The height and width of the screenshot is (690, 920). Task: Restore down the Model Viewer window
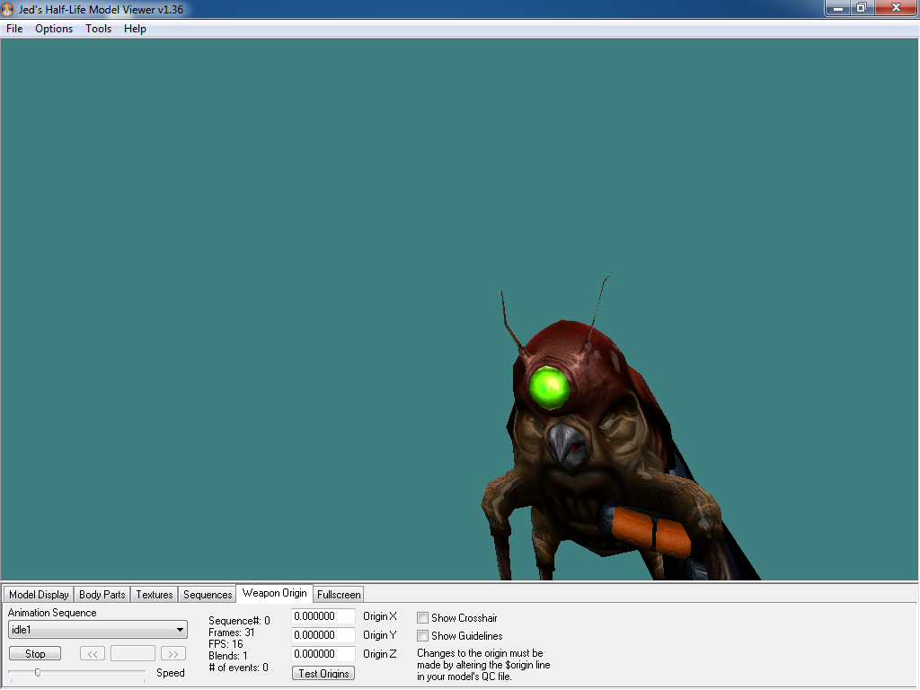click(862, 8)
